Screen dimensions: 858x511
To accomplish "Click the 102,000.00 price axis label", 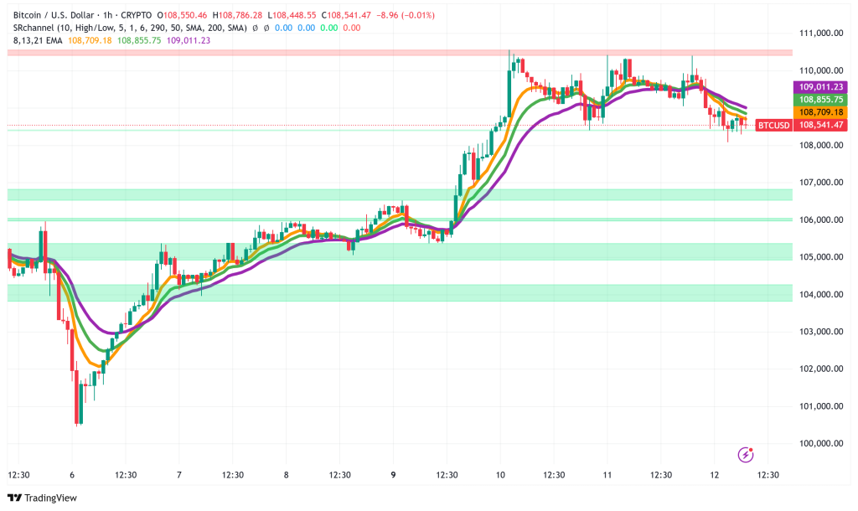I will pos(821,369).
